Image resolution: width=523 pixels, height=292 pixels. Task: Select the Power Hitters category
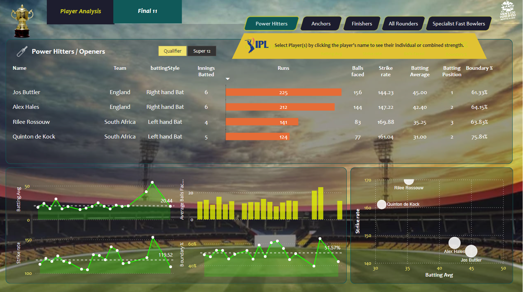(271, 24)
